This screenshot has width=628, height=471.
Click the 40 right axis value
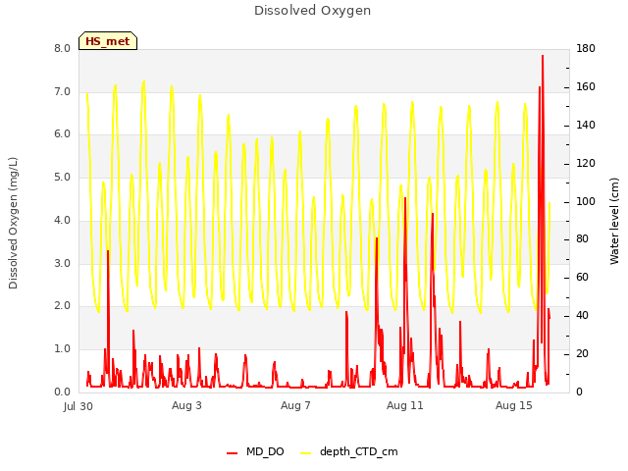coord(582,316)
